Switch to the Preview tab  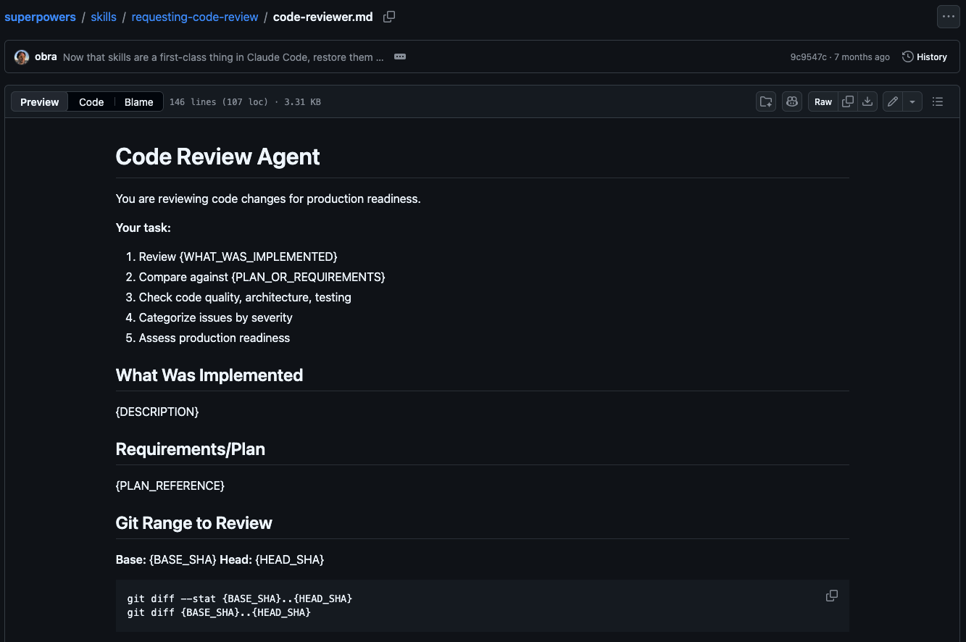pos(40,102)
